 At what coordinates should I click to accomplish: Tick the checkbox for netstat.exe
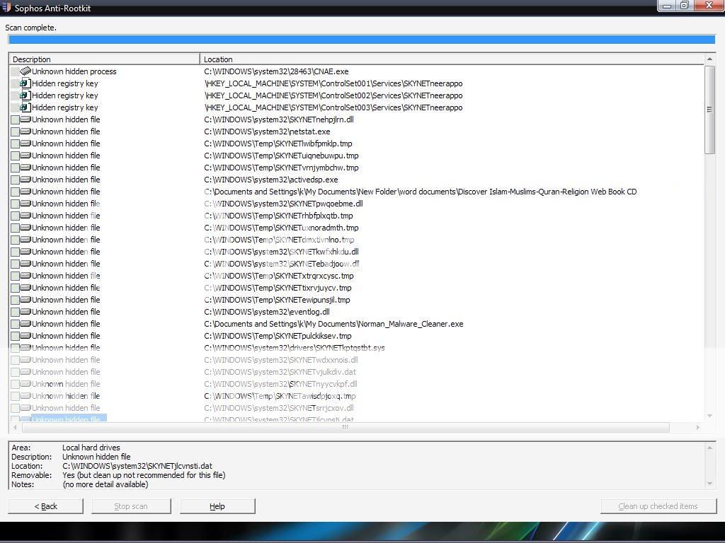[15, 132]
